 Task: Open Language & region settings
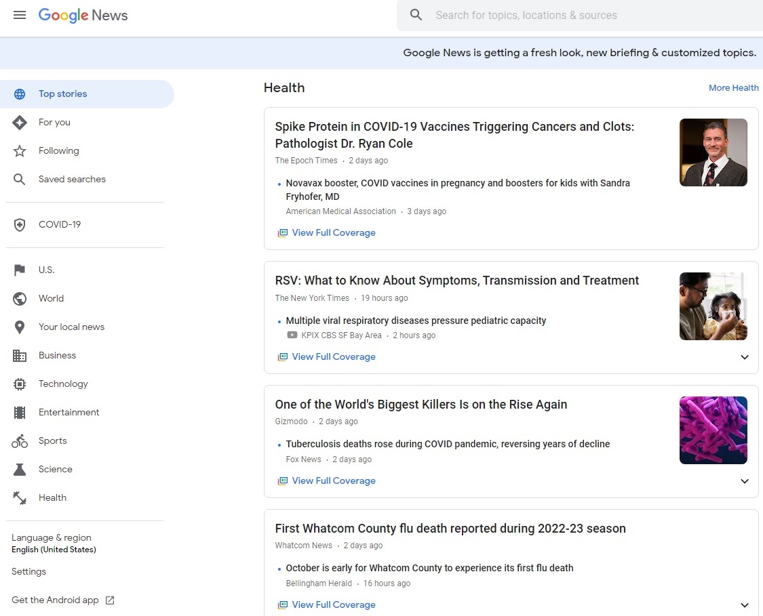click(54, 543)
